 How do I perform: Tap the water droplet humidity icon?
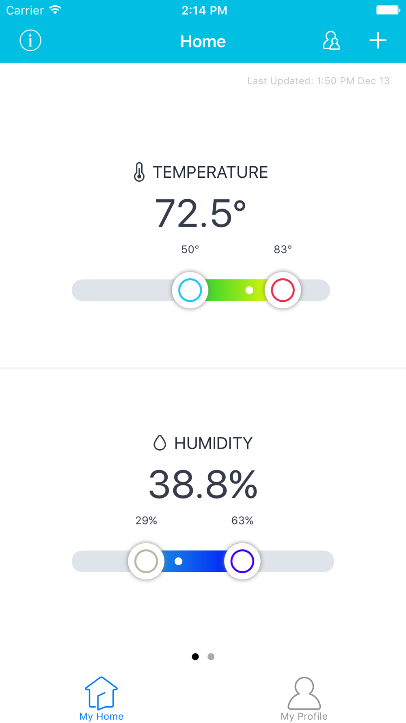pos(160,443)
